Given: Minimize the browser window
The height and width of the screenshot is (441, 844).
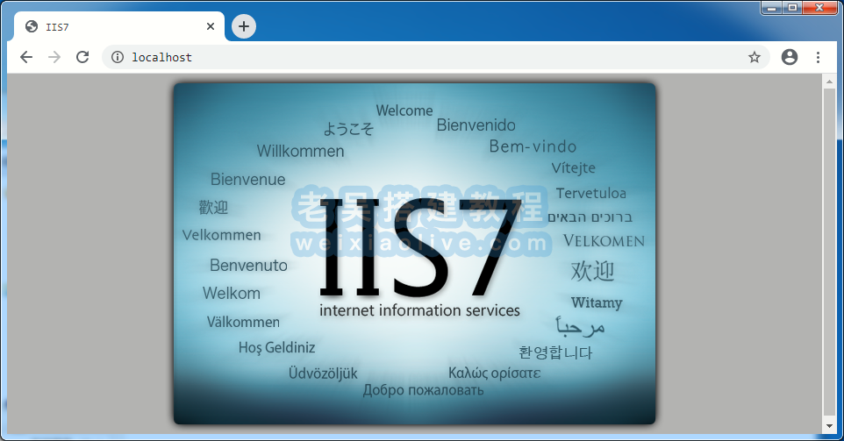Looking at the screenshot, I should coord(772,8).
